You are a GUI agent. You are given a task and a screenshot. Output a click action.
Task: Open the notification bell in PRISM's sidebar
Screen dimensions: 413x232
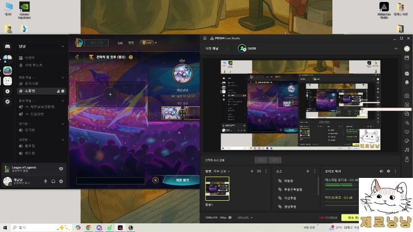click(407, 83)
